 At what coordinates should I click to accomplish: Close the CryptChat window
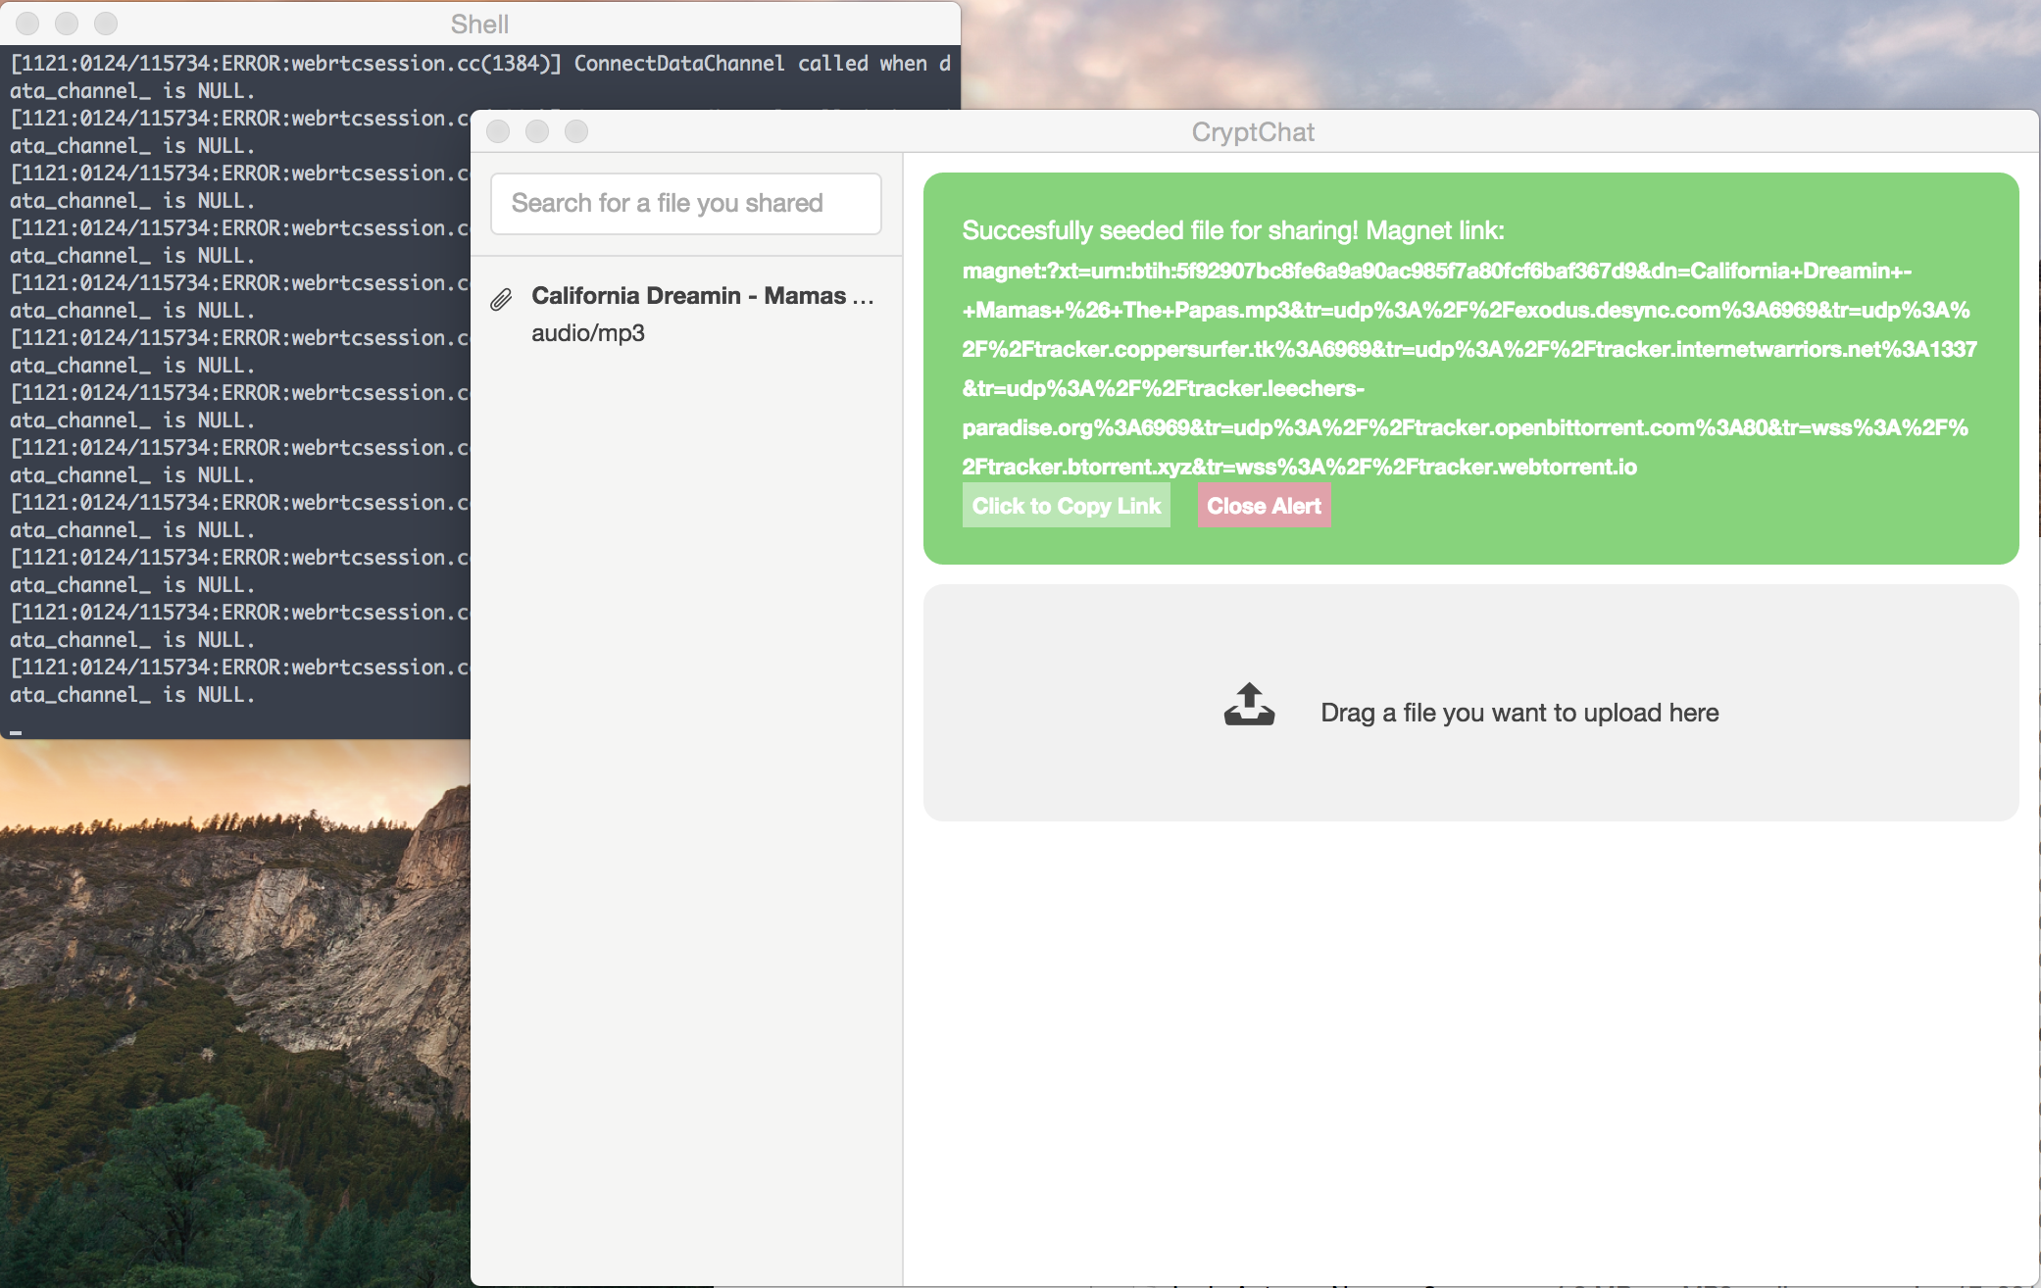point(498,131)
